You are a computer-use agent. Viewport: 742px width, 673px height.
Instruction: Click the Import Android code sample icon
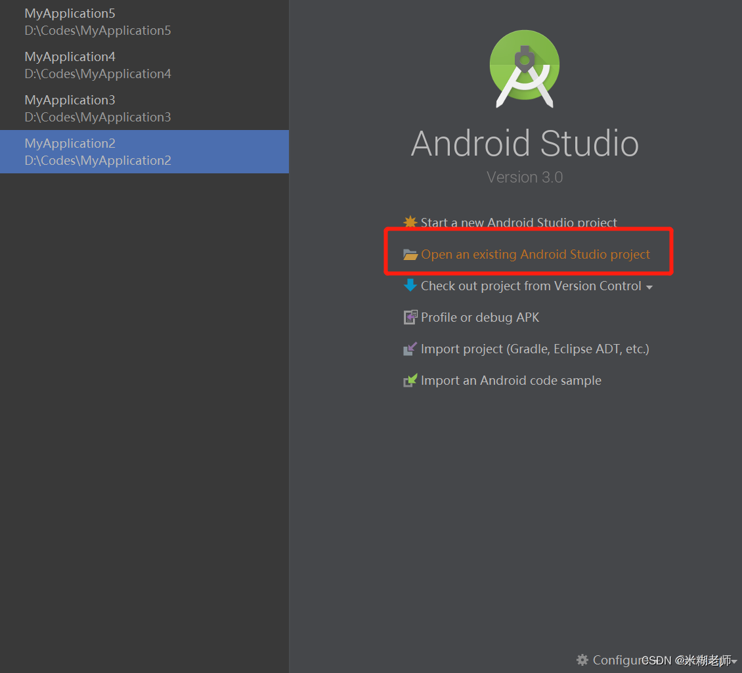(x=410, y=380)
